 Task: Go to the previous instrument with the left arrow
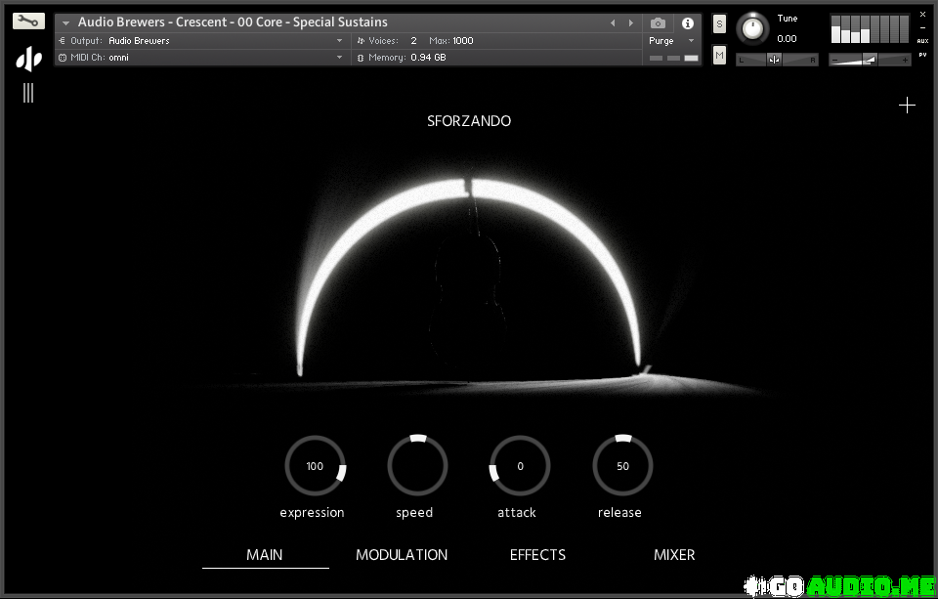tap(613, 22)
